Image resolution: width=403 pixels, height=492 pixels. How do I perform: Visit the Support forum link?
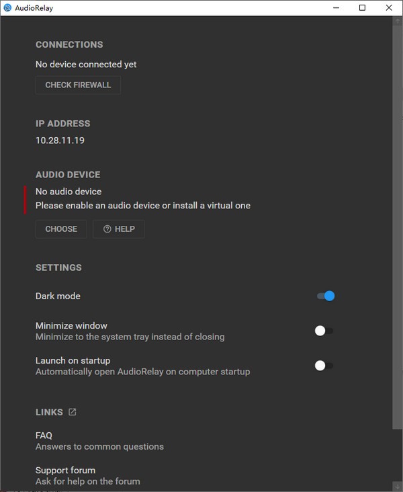point(65,470)
